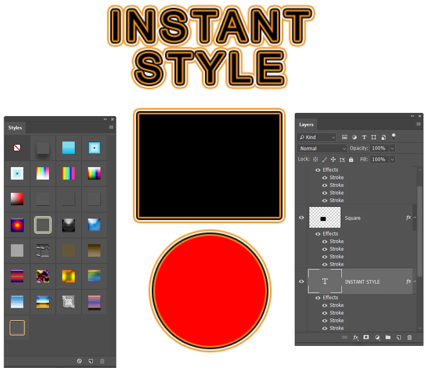This screenshot has height=368, width=429.
Task: Add a layer style via fx button
Action: 355,337
